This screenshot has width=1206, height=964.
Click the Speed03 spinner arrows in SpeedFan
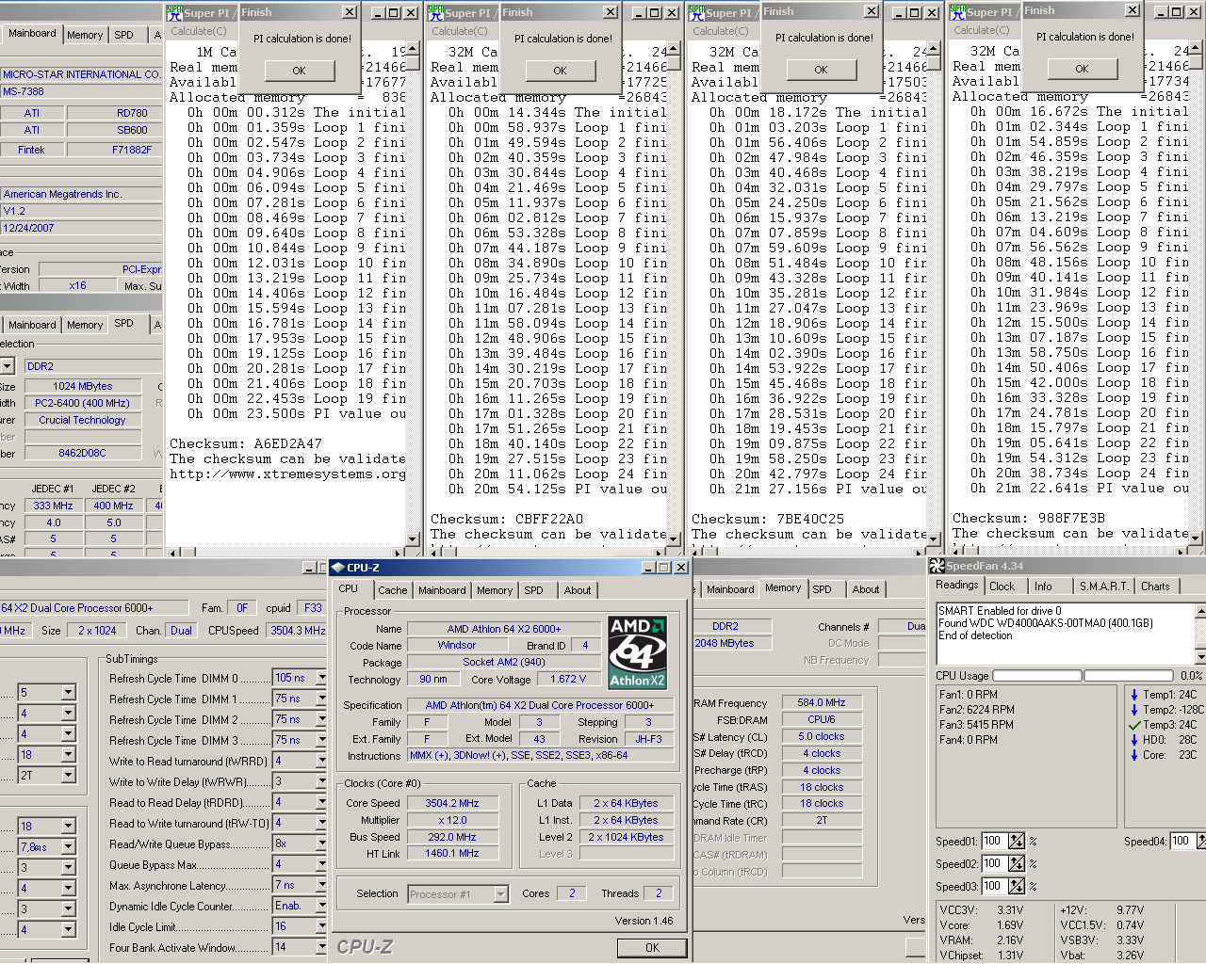1017,886
